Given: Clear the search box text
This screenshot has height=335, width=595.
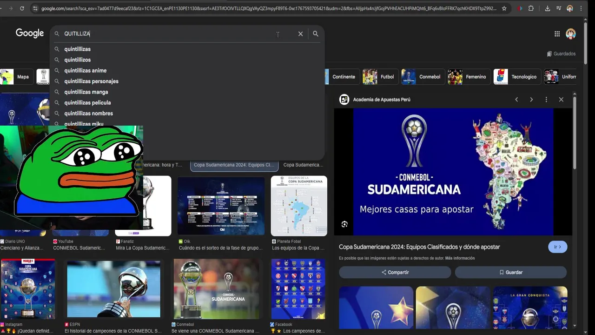Looking at the screenshot, I should coord(301,33).
